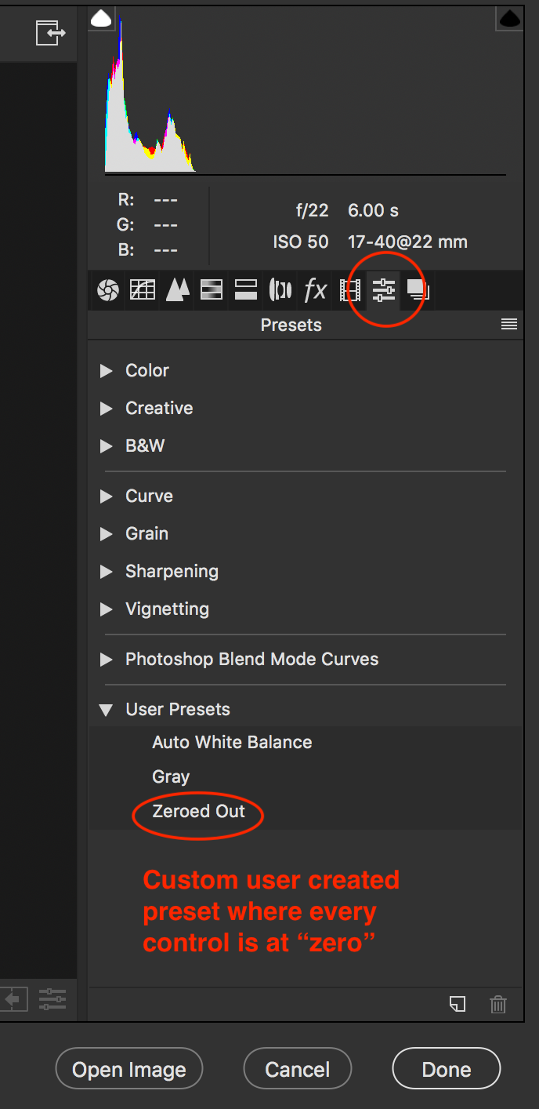Open the Presets panel menu
Viewport: 539px width, 1109px height.
509,325
